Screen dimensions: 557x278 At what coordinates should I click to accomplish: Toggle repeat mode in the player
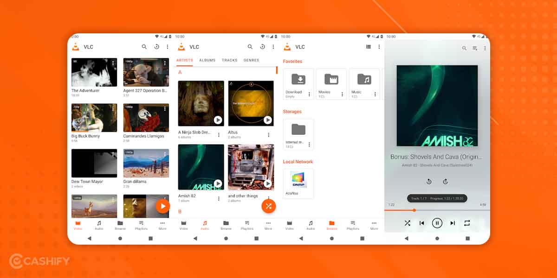tap(468, 223)
